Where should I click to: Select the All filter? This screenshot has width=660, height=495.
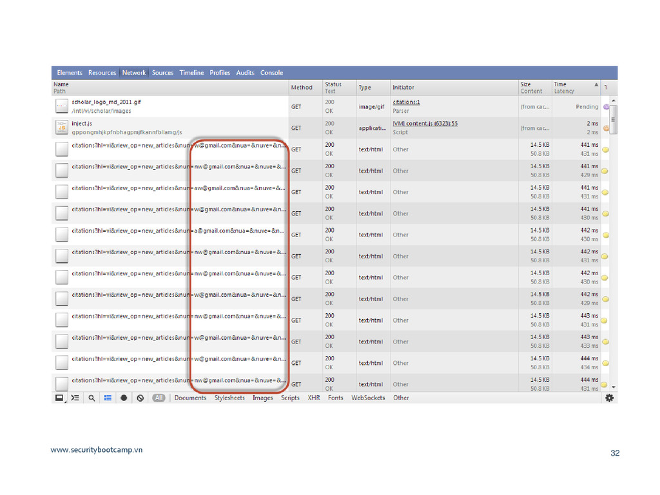[159, 398]
